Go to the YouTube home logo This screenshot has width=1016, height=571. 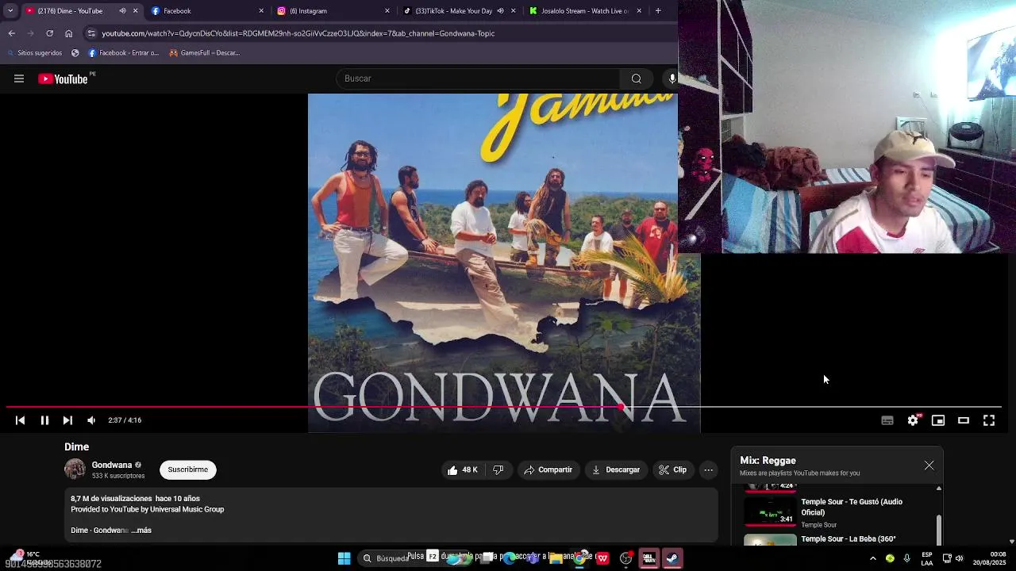63,79
